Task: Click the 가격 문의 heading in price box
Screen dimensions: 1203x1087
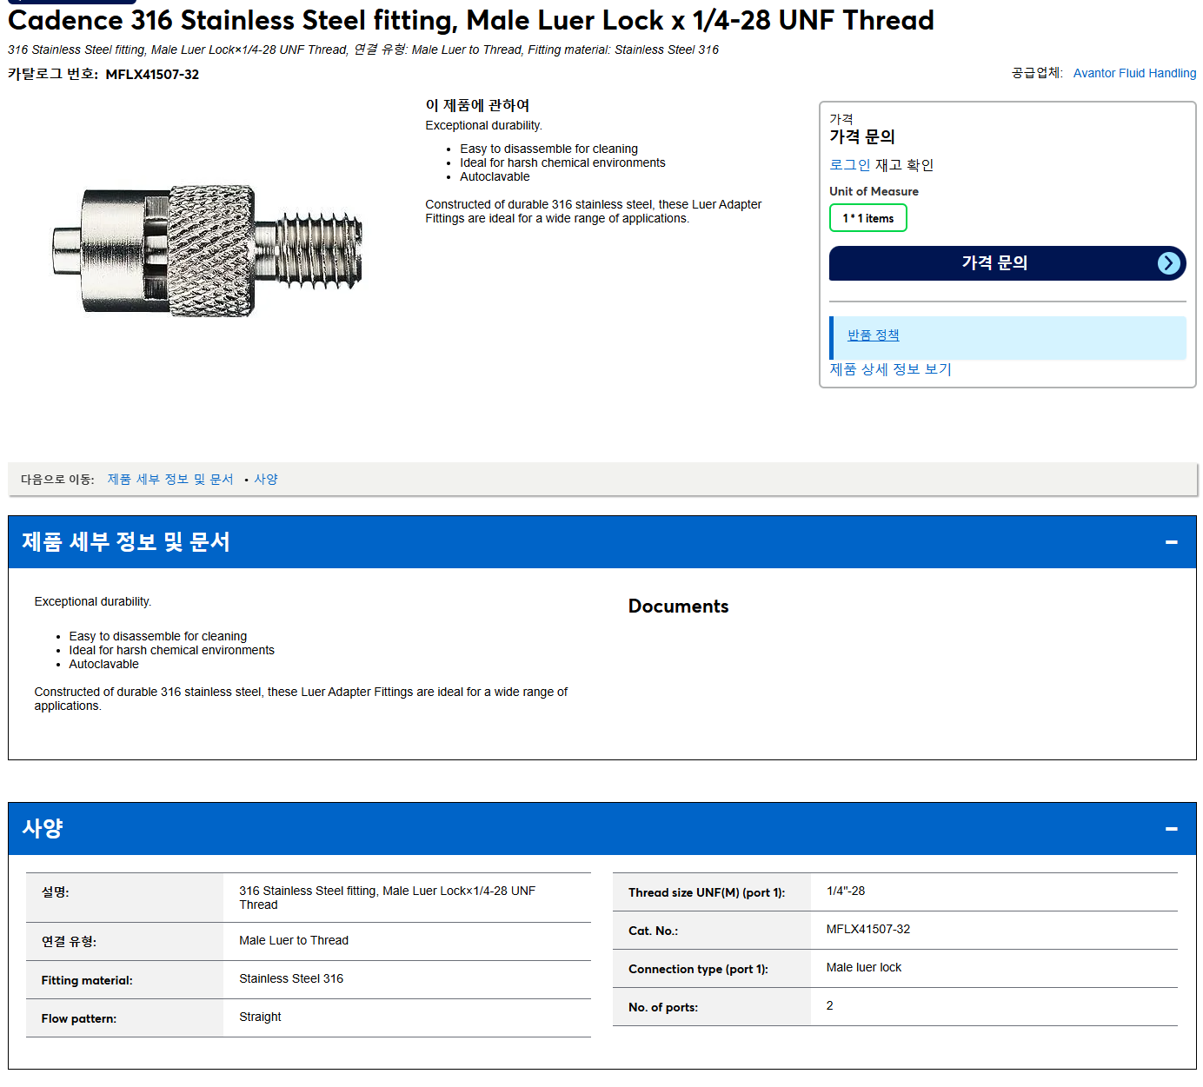Action: point(862,137)
